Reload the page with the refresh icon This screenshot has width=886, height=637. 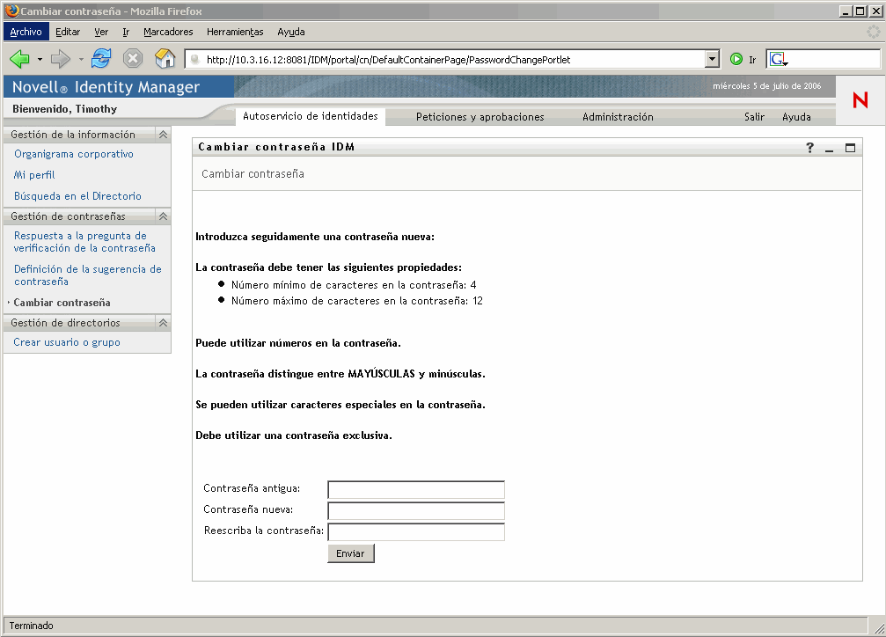click(x=101, y=58)
